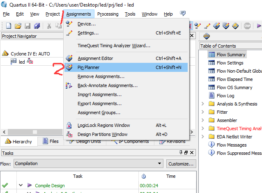Image resolution: width=262 pixels, height=193 pixels.
Task: Open Assignment Editor menu entry
Action: (126, 58)
